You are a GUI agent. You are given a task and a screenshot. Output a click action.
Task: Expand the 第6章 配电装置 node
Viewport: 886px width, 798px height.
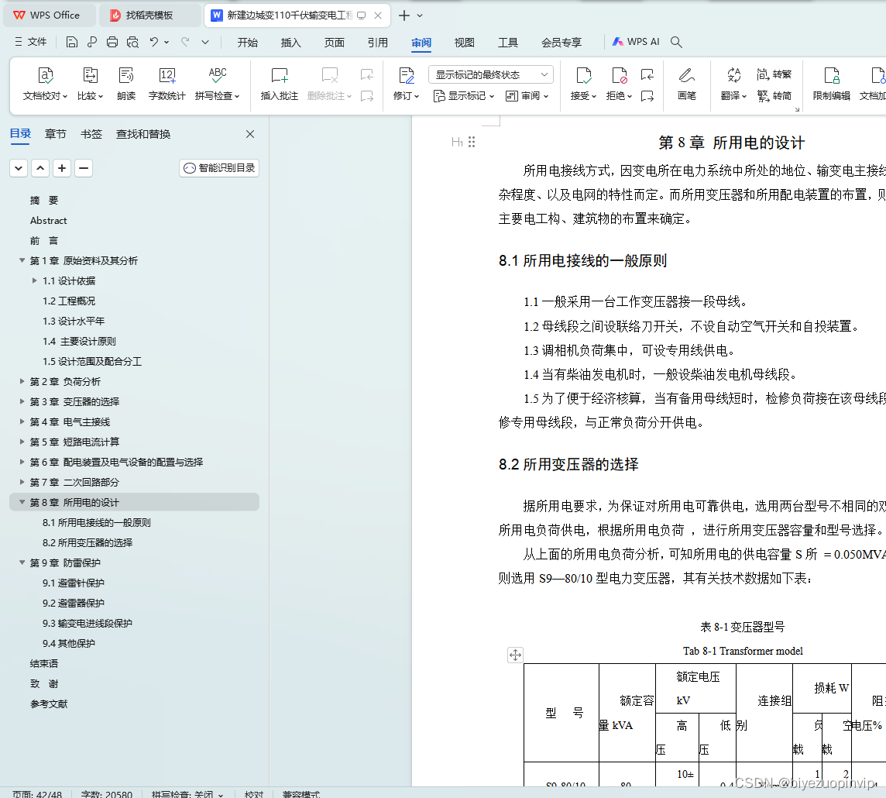pyautogui.click(x=22, y=462)
